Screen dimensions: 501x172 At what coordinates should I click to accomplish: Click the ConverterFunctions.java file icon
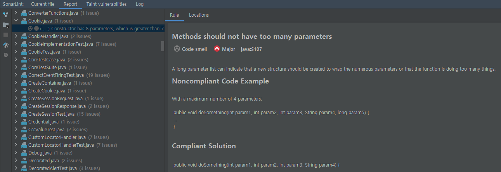(24, 13)
